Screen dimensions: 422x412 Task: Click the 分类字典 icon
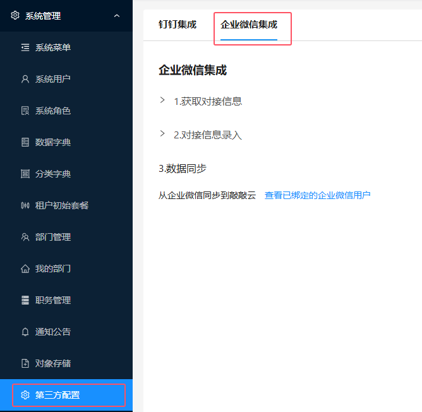click(25, 174)
